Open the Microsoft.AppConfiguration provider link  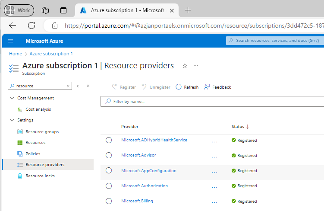149,171
